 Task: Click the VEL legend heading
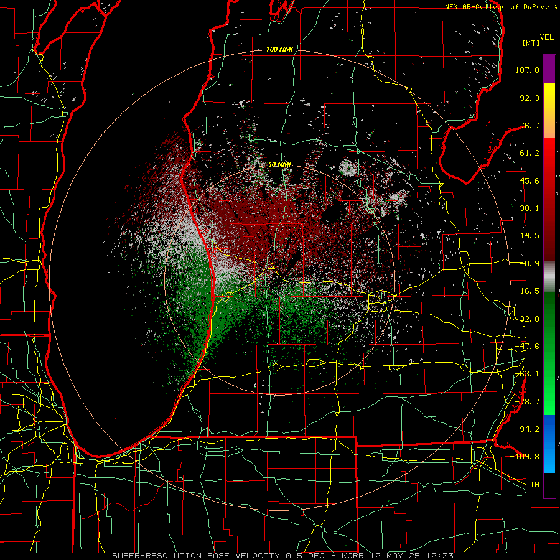point(547,37)
